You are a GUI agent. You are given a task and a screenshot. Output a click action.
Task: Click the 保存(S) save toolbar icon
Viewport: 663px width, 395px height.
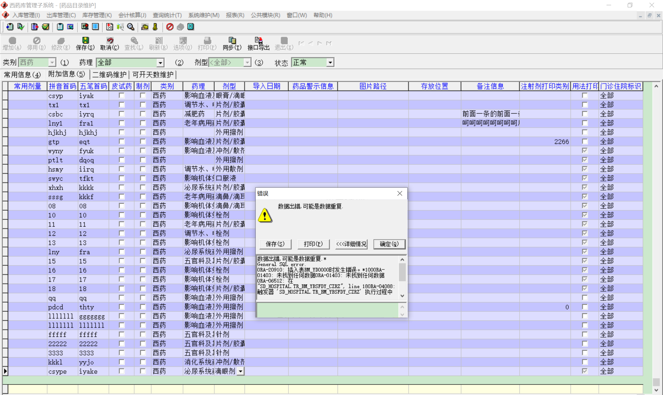point(85,43)
